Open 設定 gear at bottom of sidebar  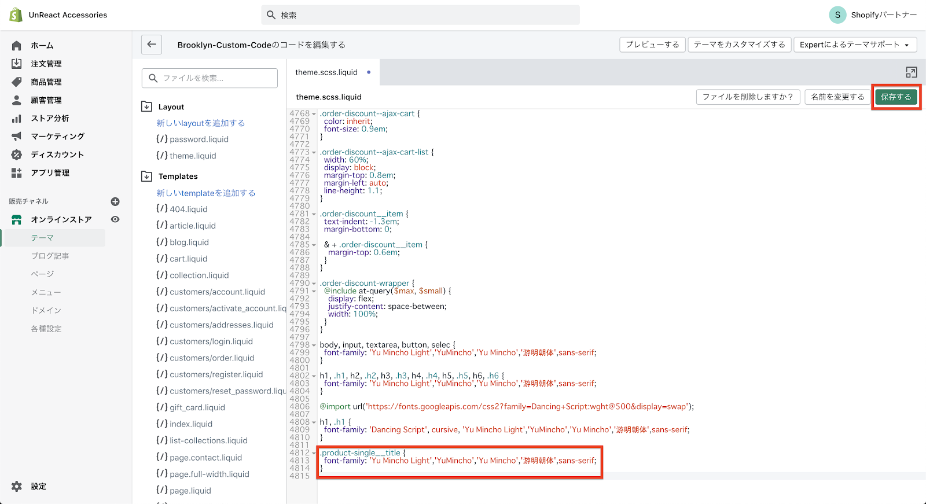(17, 487)
